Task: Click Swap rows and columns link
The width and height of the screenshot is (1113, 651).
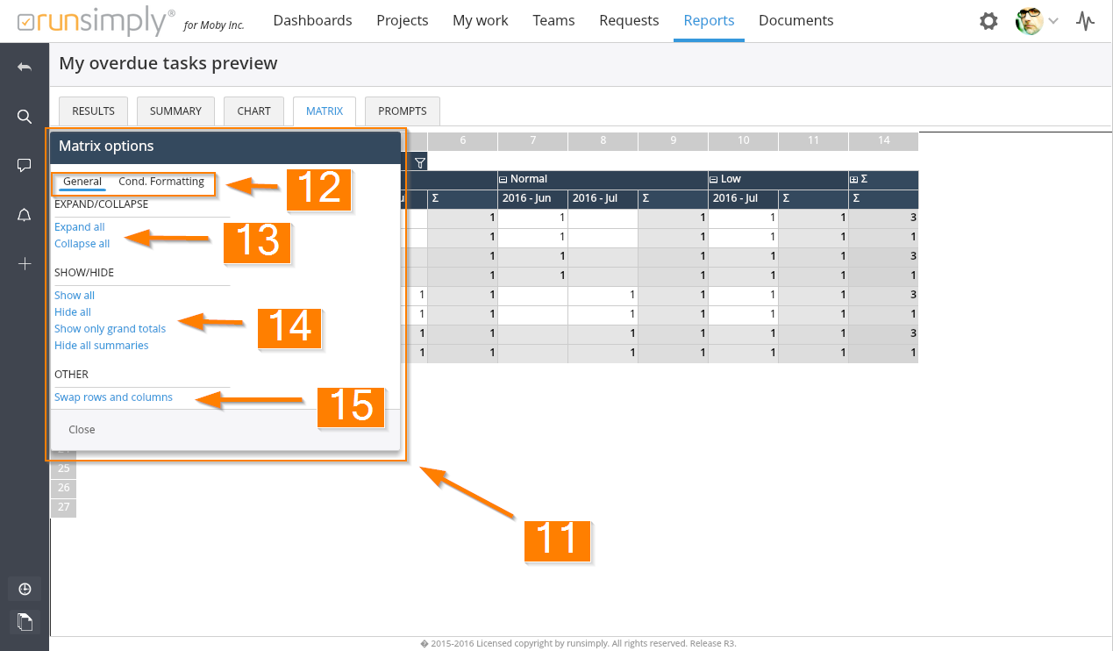Action: [x=113, y=397]
